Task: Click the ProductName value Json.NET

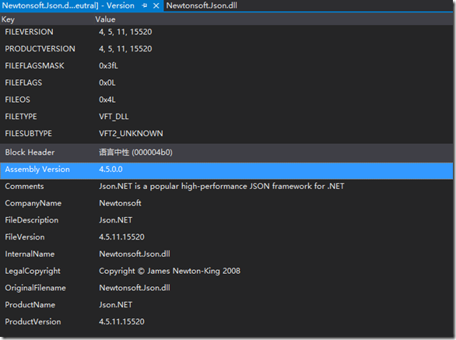Action: (115, 305)
